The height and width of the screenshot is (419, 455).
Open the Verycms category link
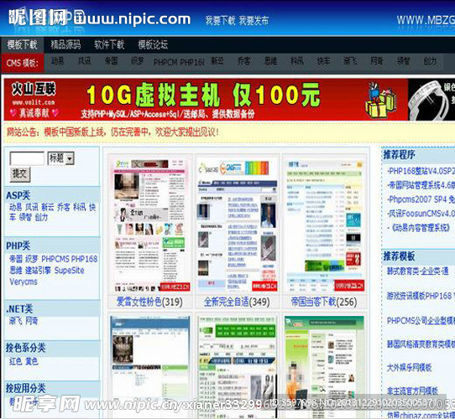24,282
